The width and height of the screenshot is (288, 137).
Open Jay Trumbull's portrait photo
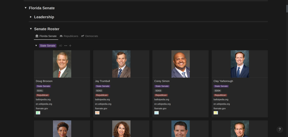[122, 64]
